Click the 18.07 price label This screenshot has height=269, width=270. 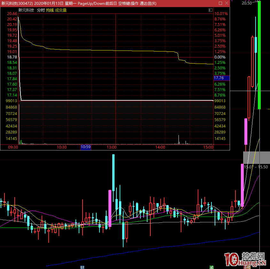12,73
